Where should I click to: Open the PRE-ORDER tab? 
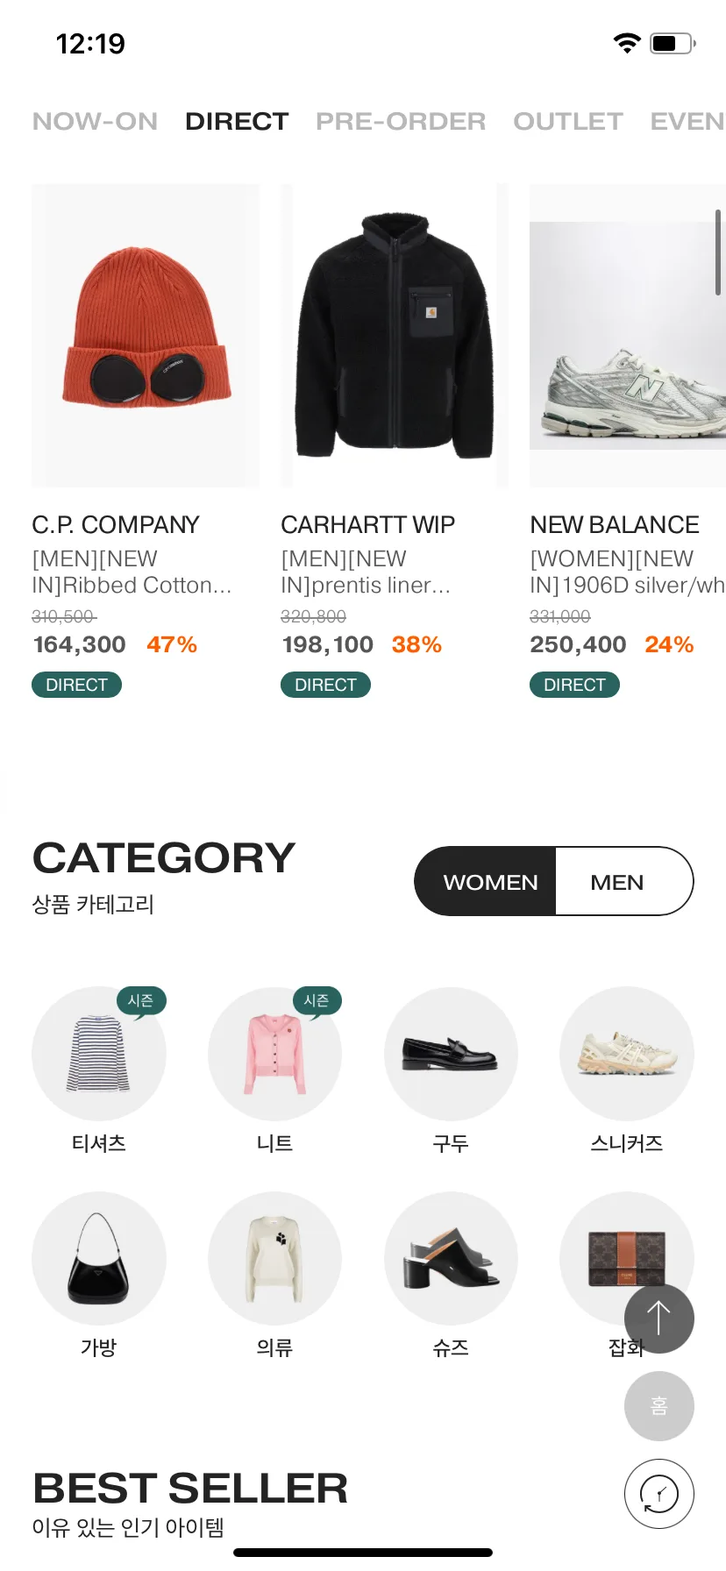pyautogui.click(x=401, y=121)
